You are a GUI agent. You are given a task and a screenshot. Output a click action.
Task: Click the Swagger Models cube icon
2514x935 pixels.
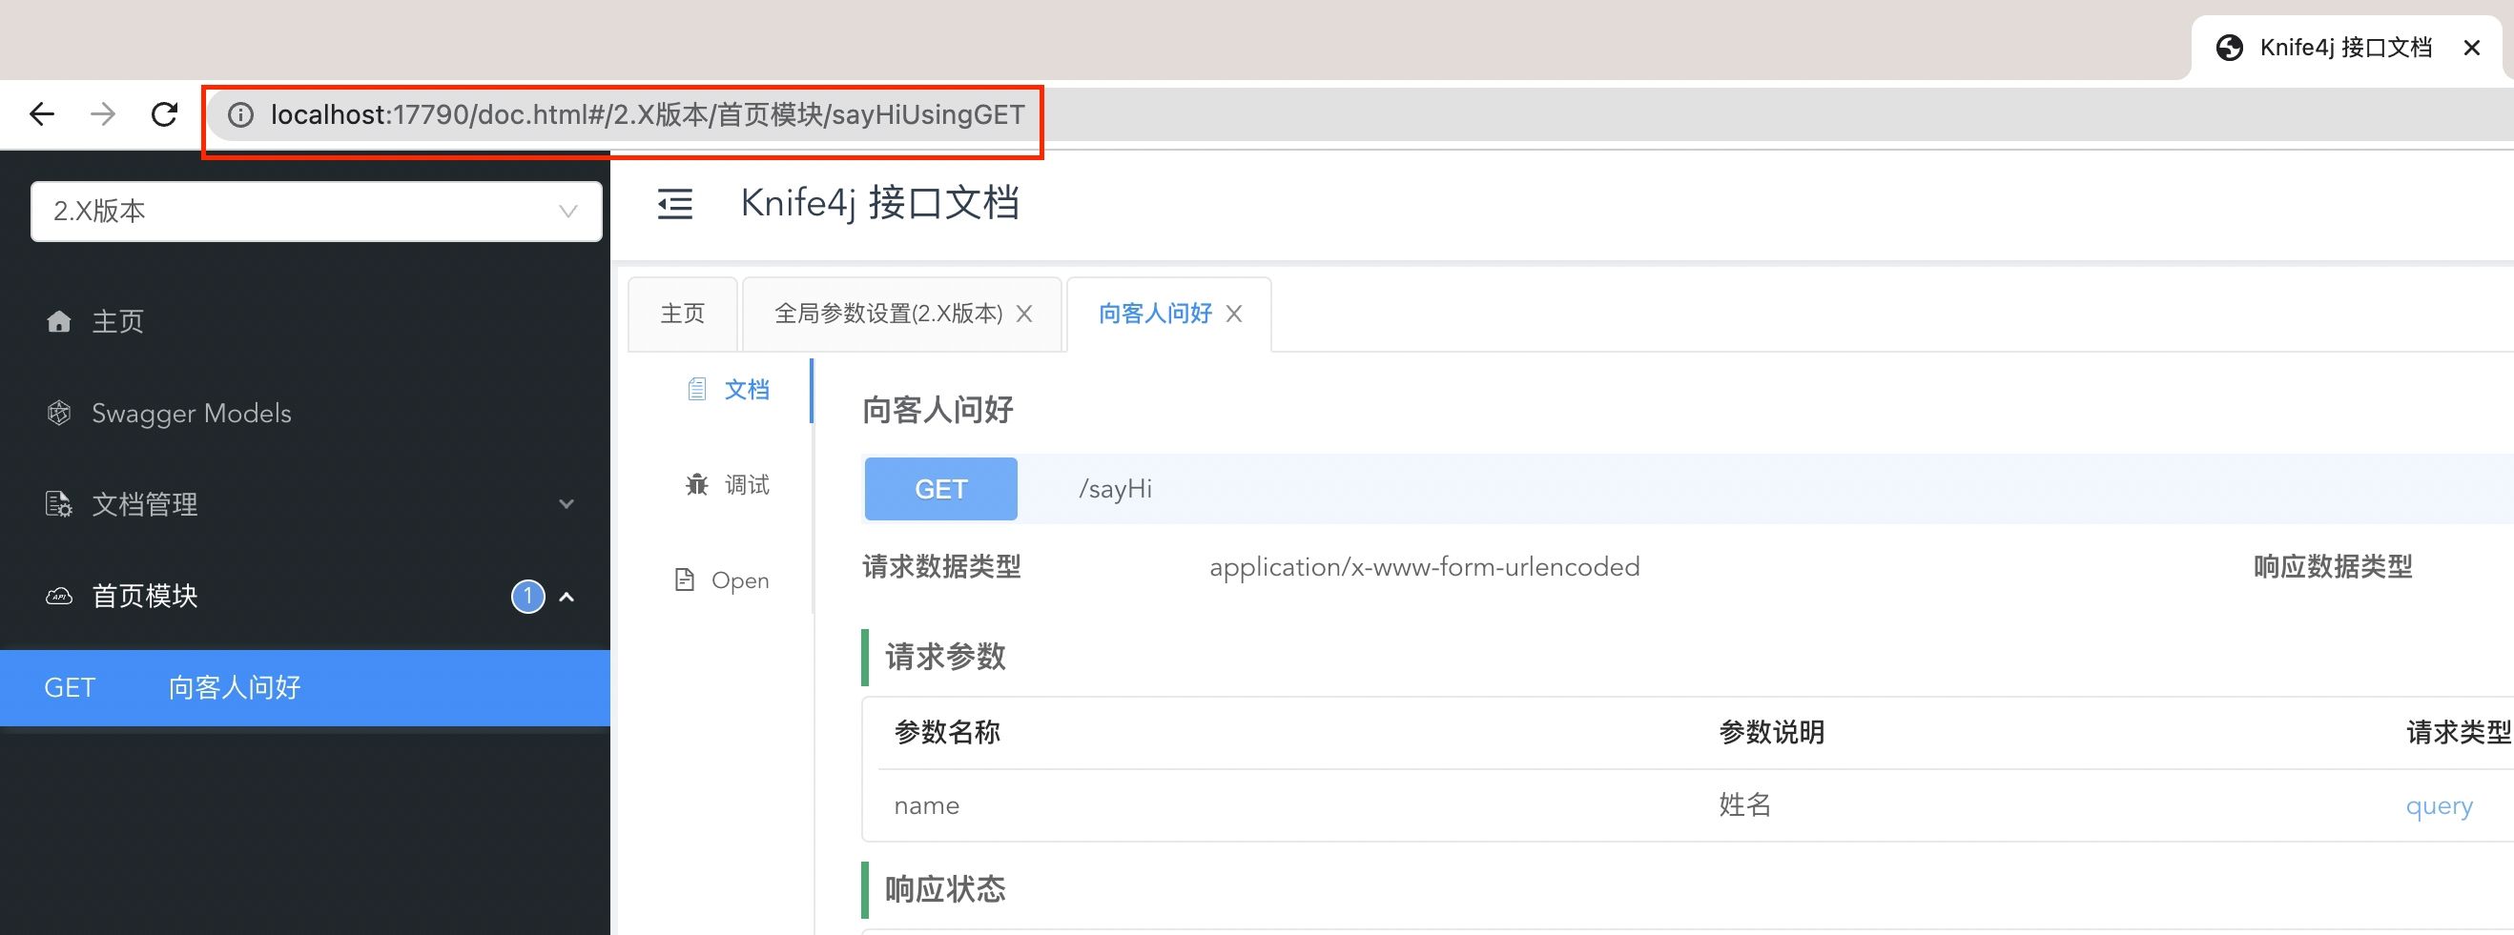point(58,413)
